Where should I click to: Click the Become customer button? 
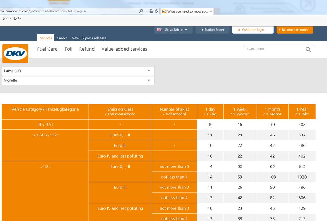point(295,30)
